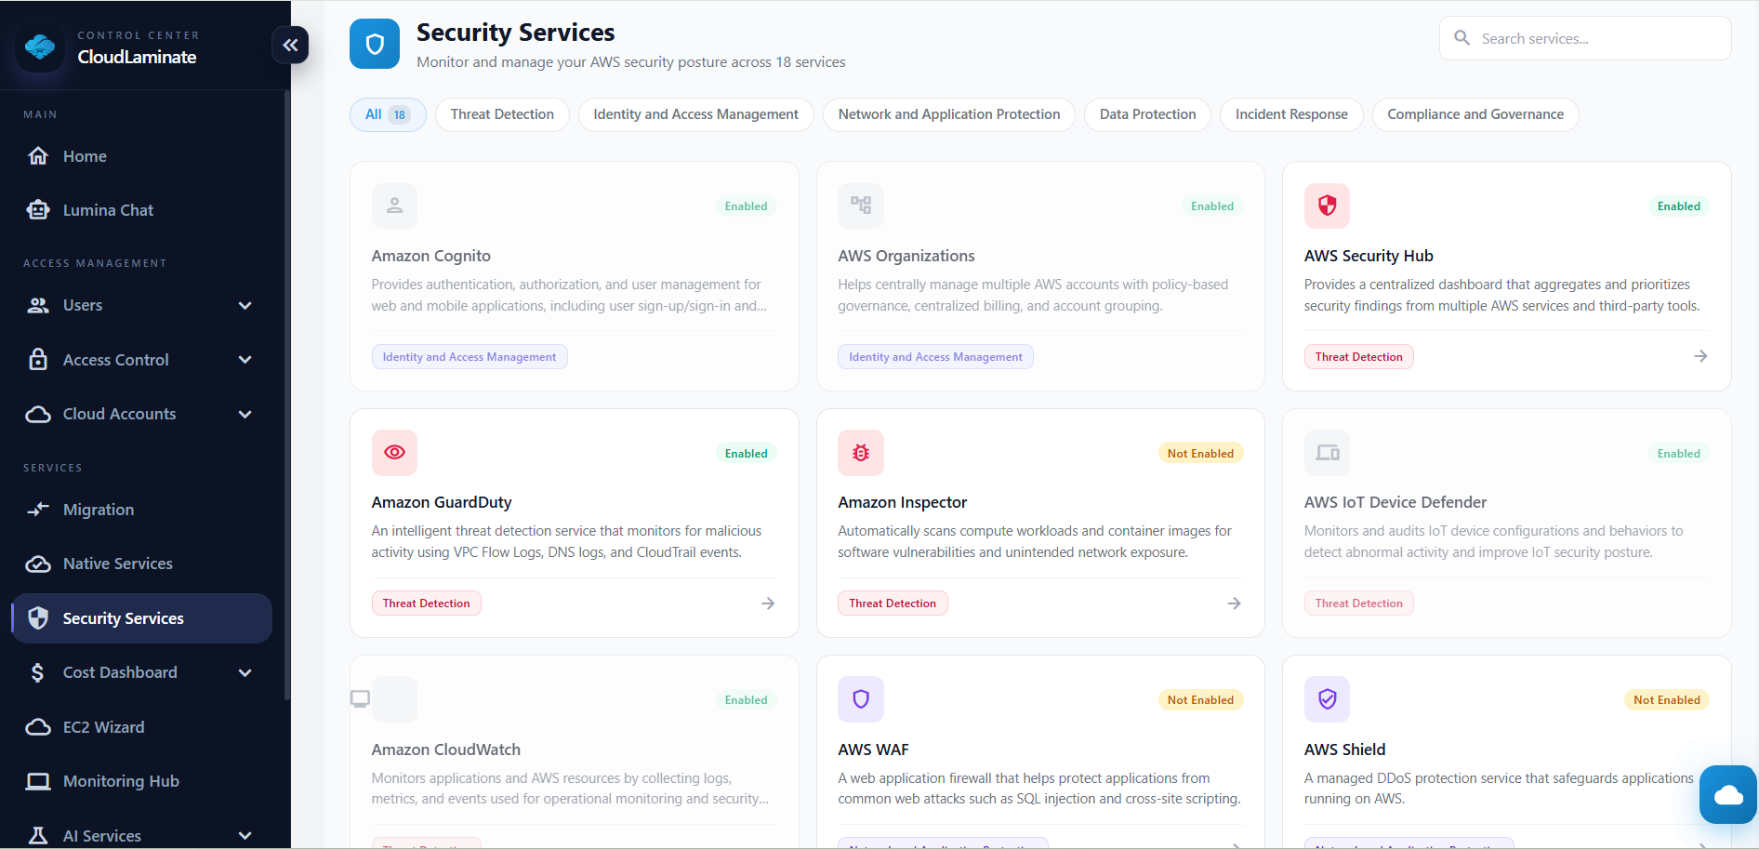Click the Amazon GuardDuty eye icon
The width and height of the screenshot is (1759, 849).
(394, 453)
